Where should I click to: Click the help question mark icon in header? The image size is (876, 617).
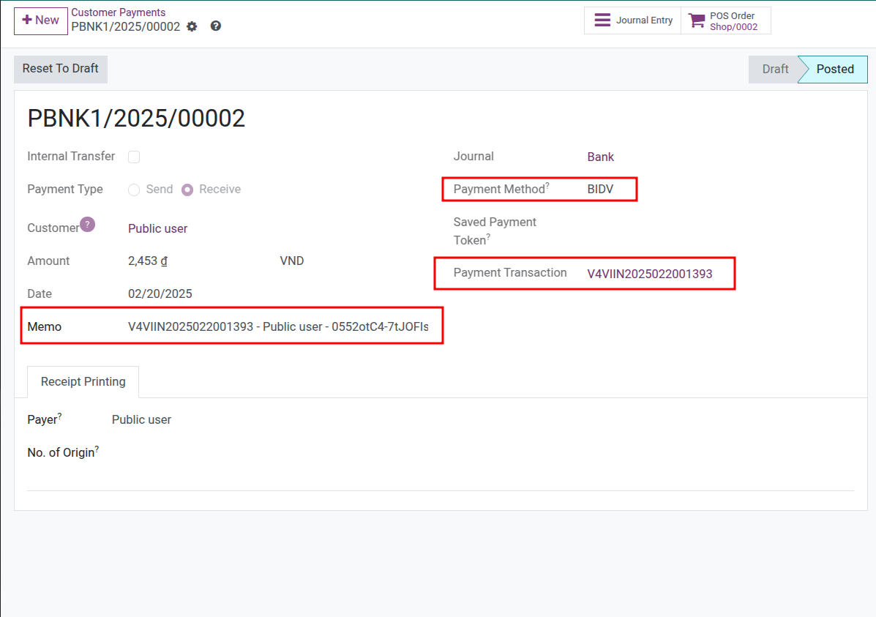[x=215, y=26]
